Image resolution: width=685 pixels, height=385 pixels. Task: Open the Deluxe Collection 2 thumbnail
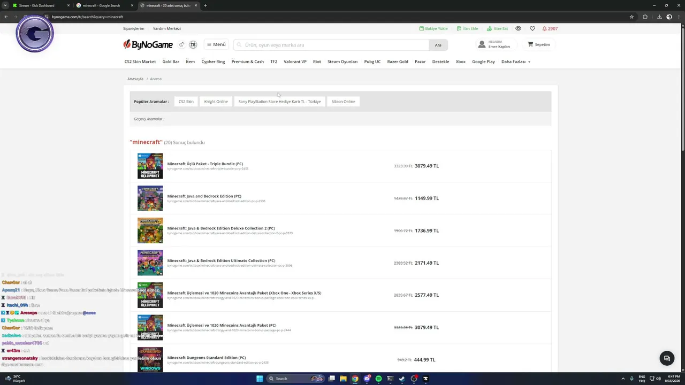(150, 230)
